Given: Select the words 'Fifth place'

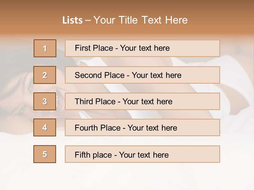Looking at the screenshot, I should (x=93, y=155).
